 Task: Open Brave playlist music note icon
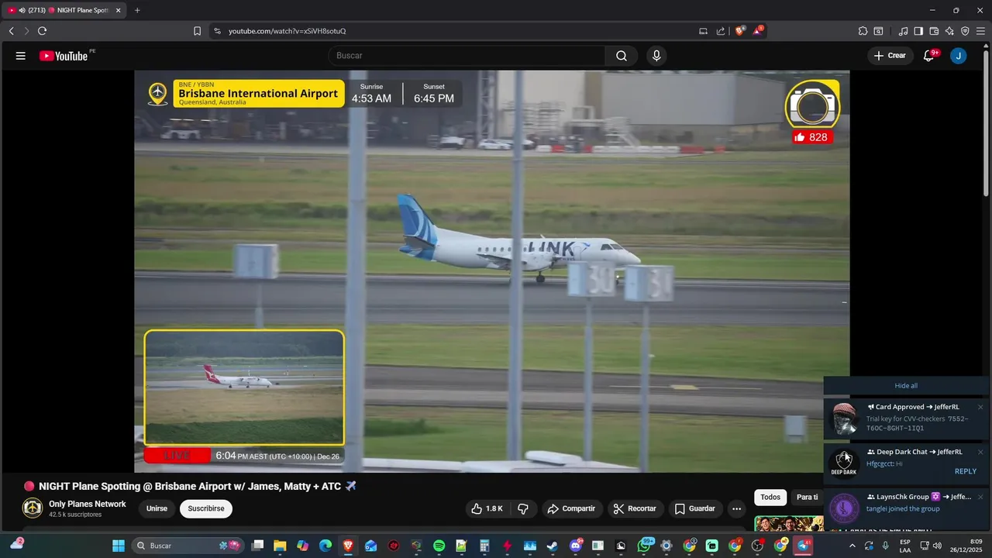point(903,31)
